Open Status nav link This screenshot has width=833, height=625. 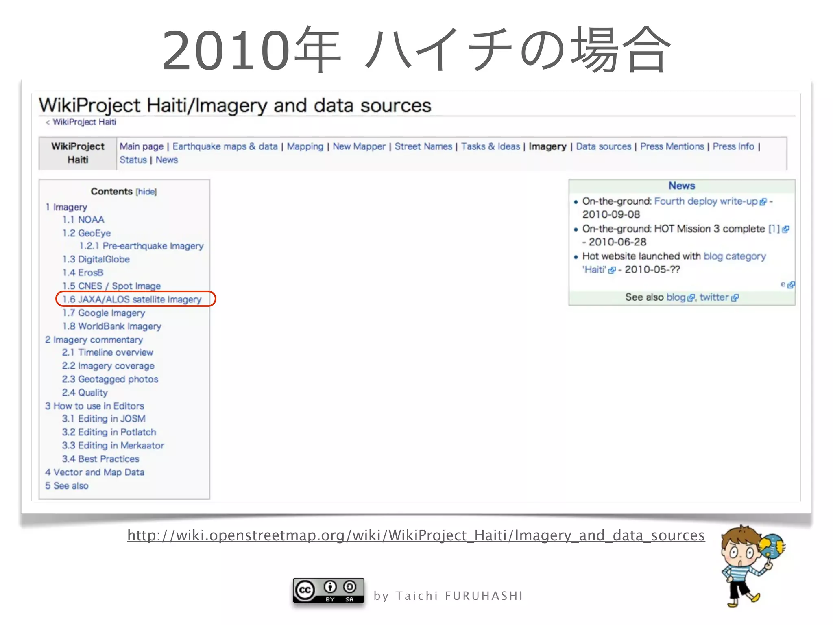(x=133, y=160)
